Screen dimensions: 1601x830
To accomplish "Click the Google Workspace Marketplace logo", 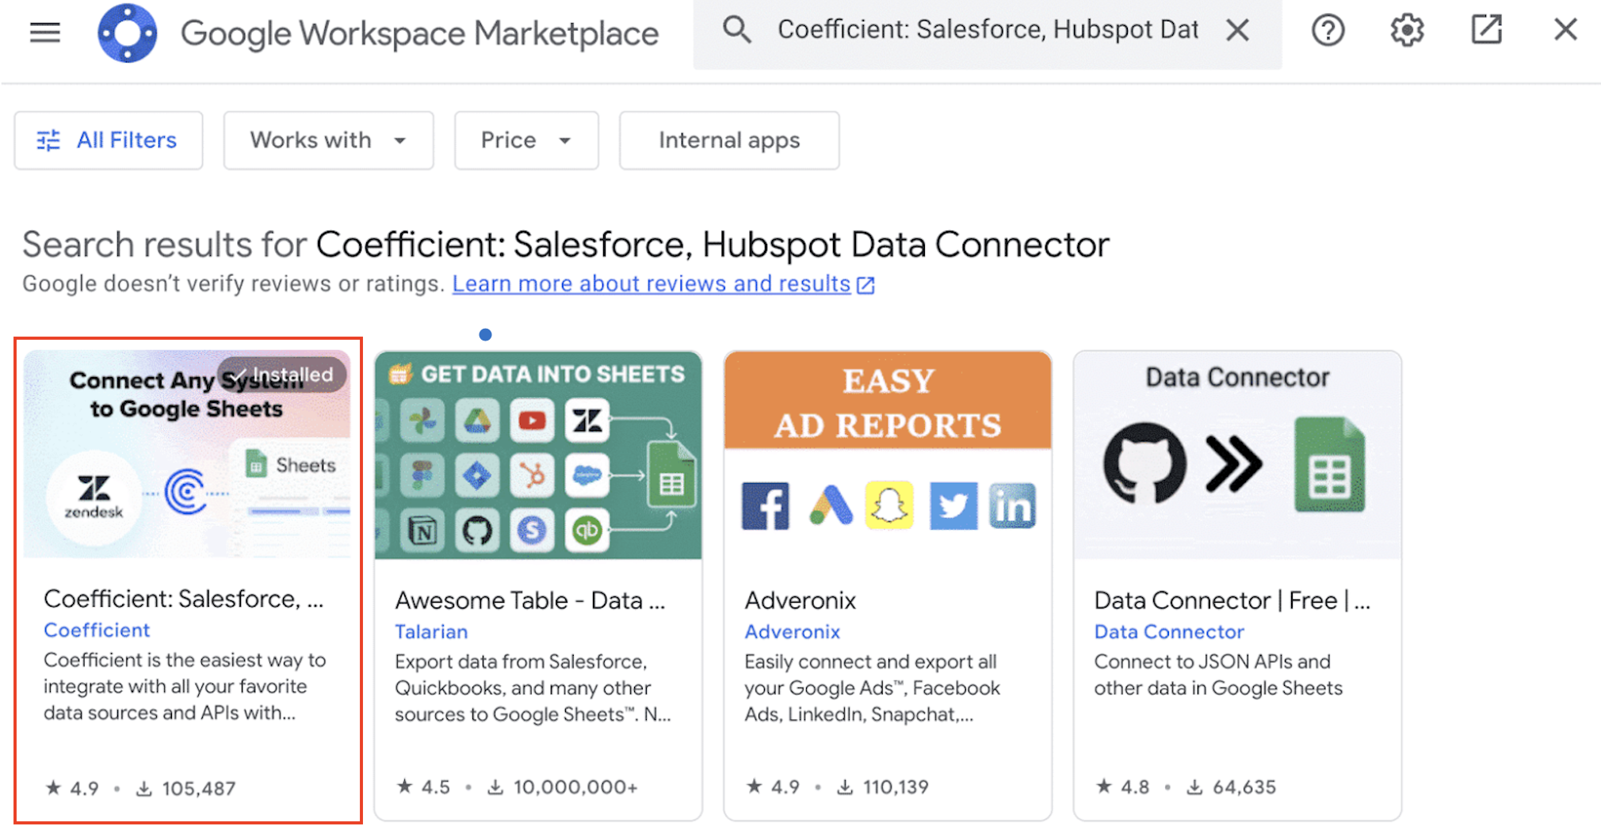I will click(x=128, y=33).
